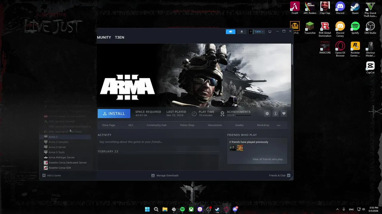Select ARK: Survival Of The Fittest entry
Screen dimensions: 382x214
tap(65, 132)
